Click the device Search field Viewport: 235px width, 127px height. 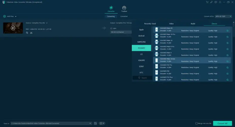[x=142, y=78]
